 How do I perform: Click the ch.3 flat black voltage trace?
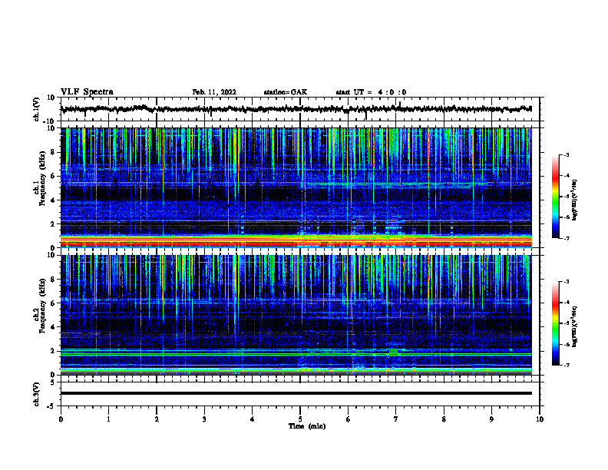[x=296, y=393]
